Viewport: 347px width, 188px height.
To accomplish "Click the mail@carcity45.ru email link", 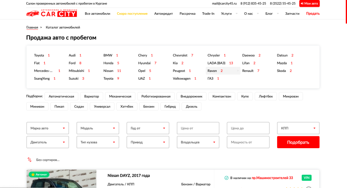I will click(224, 3).
